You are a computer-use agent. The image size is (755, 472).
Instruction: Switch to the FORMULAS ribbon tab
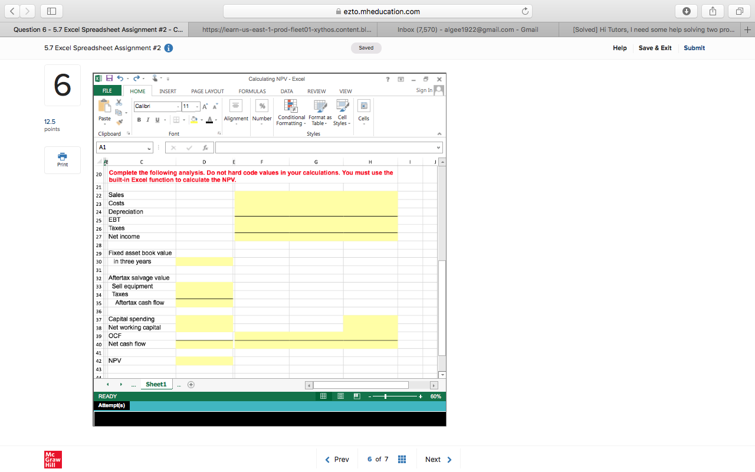click(252, 91)
